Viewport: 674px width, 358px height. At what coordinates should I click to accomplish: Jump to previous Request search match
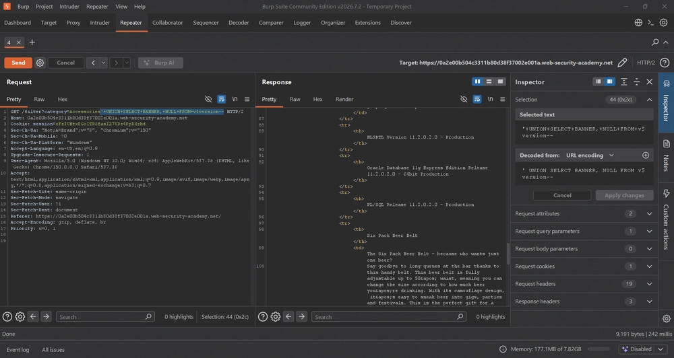pyautogui.click(x=33, y=317)
